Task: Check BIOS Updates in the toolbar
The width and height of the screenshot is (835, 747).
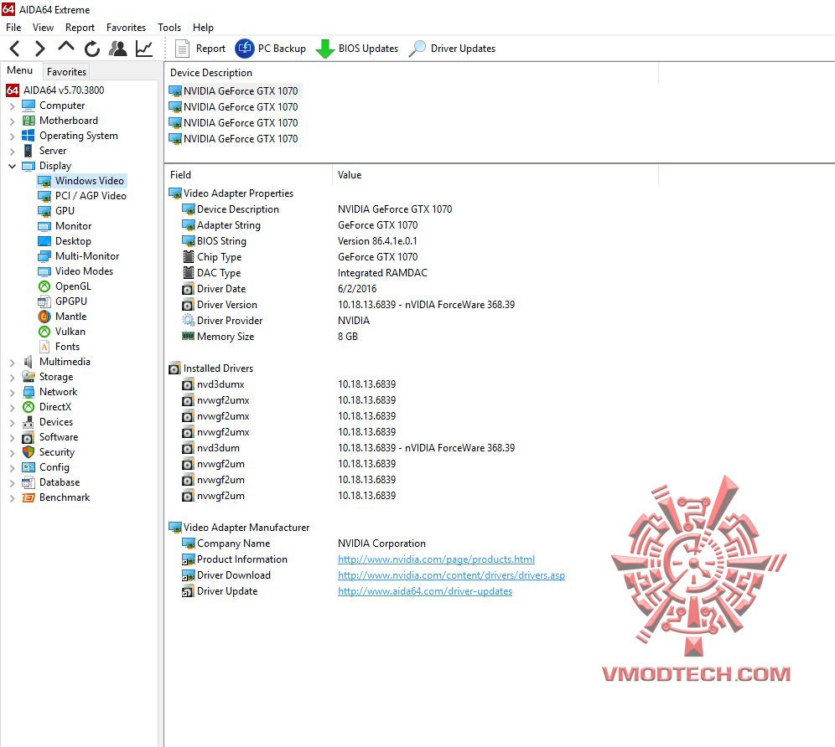Action: (357, 49)
